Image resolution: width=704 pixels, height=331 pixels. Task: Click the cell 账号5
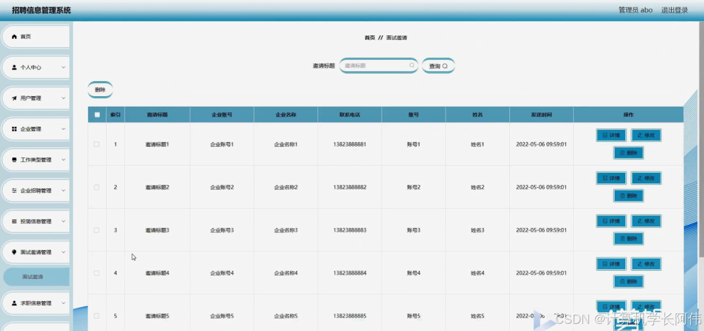[413, 316]
